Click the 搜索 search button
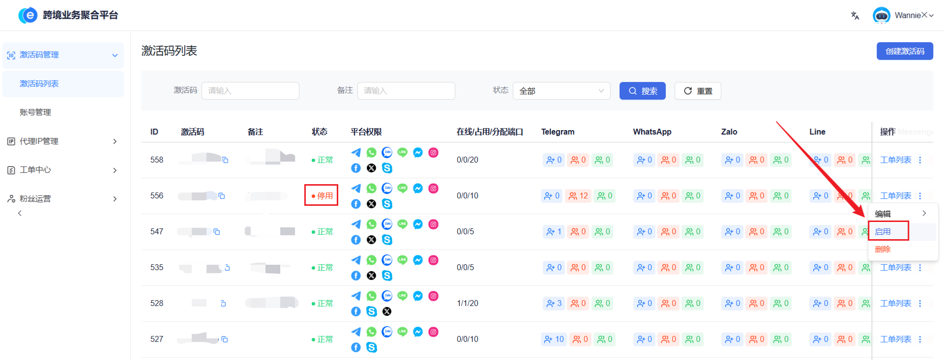 [642, 91]
